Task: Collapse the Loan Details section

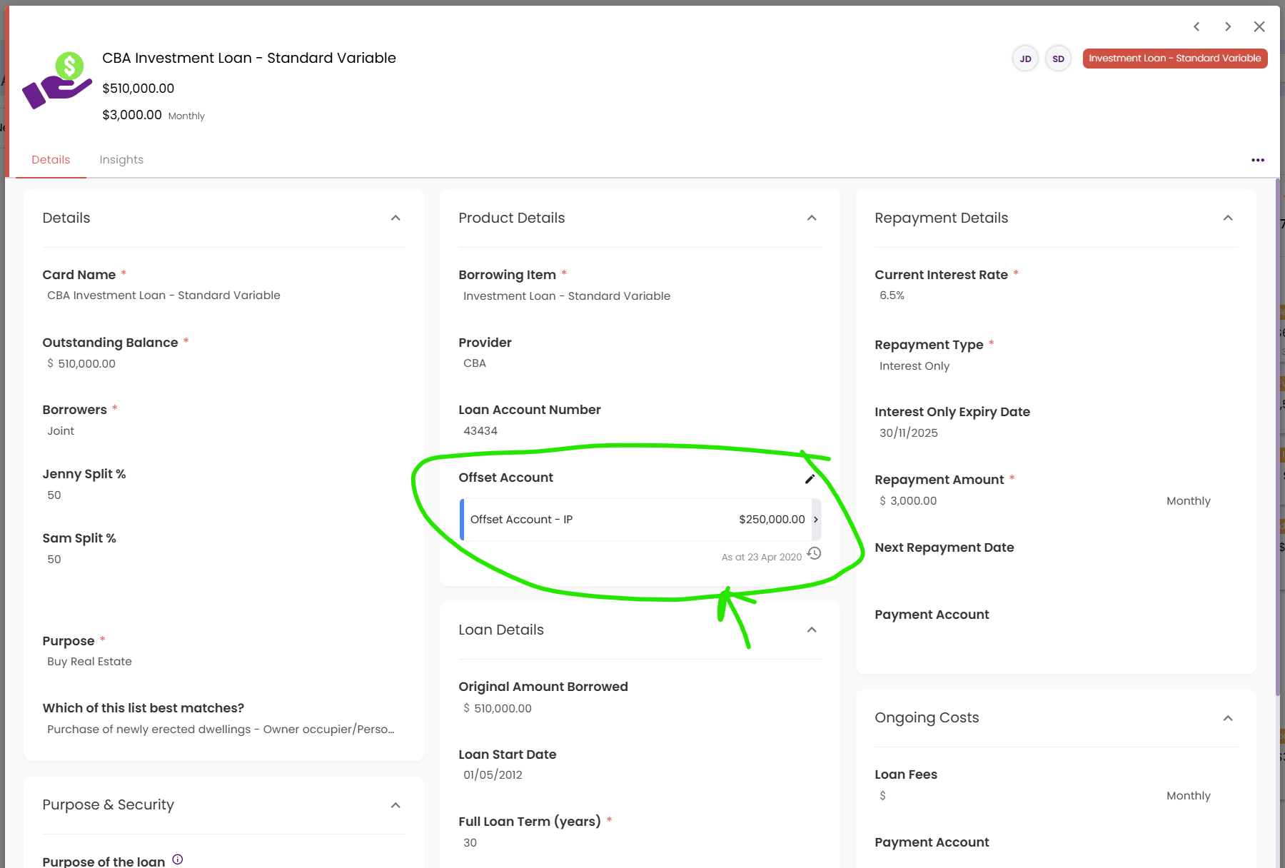Action: 812,630
